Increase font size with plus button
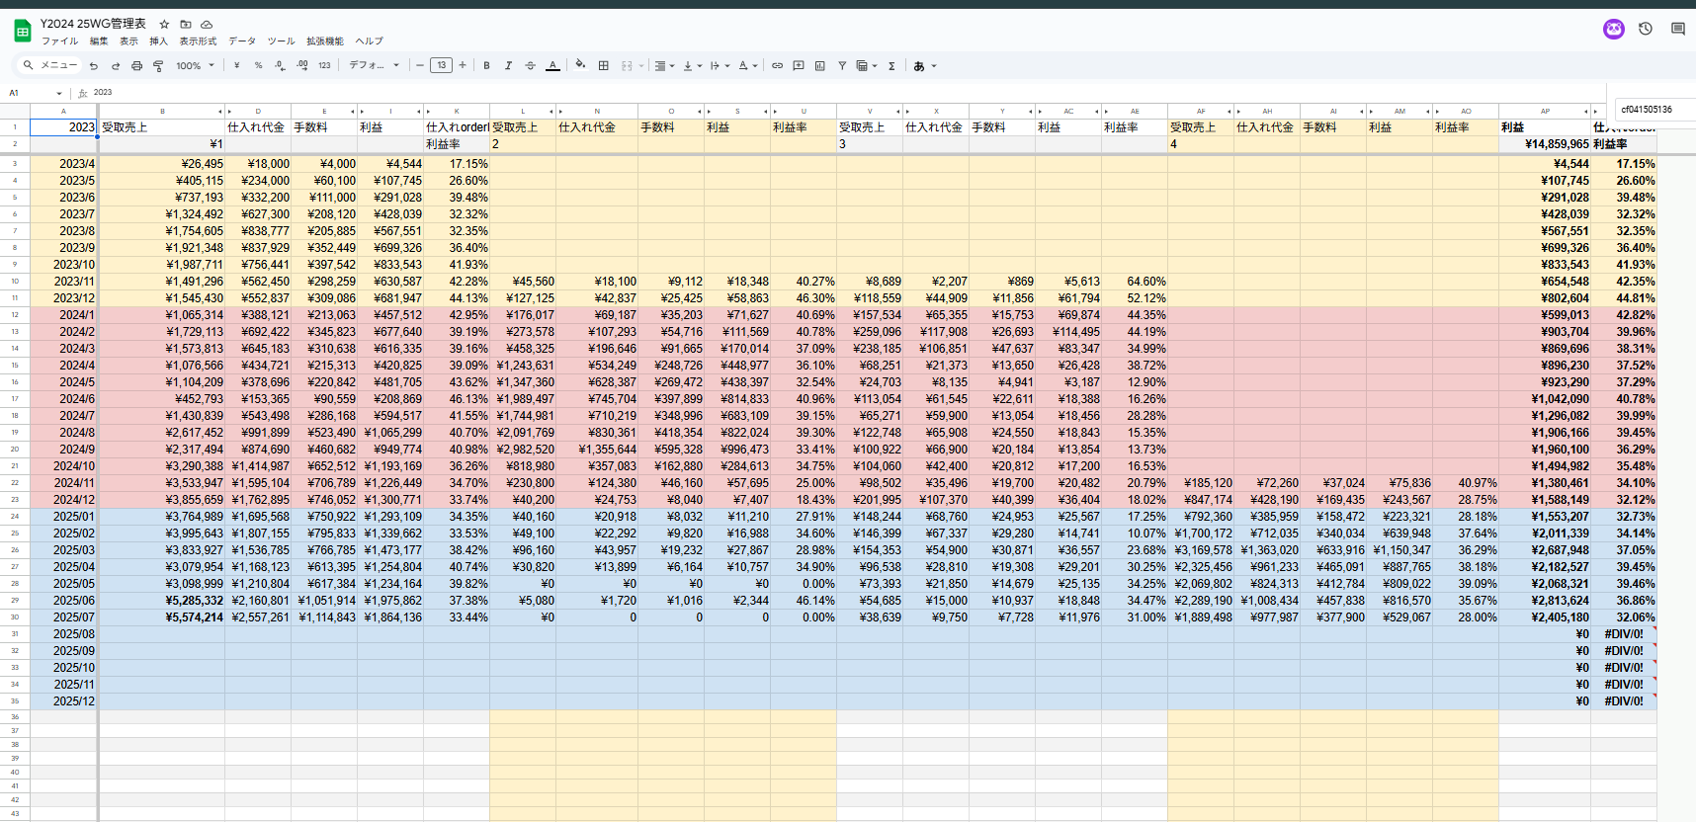The height and width of the screenshot is (822, 1696). click(x=463, y=66)
